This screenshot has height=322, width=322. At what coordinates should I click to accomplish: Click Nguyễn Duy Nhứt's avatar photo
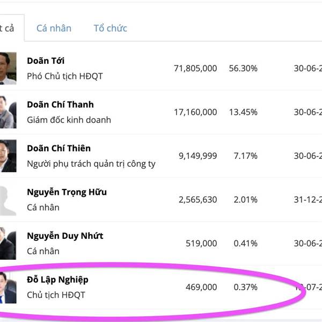(x=7, y=243)
